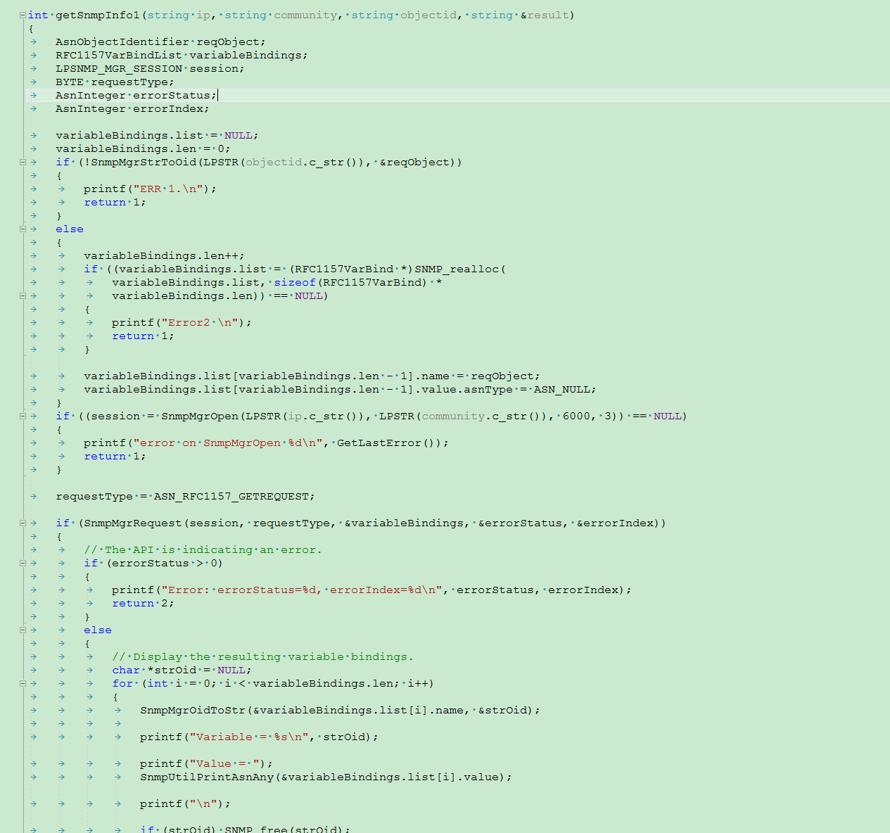Click the GetLastError() call
The image size is (890, 833).
tap(389, 443)
